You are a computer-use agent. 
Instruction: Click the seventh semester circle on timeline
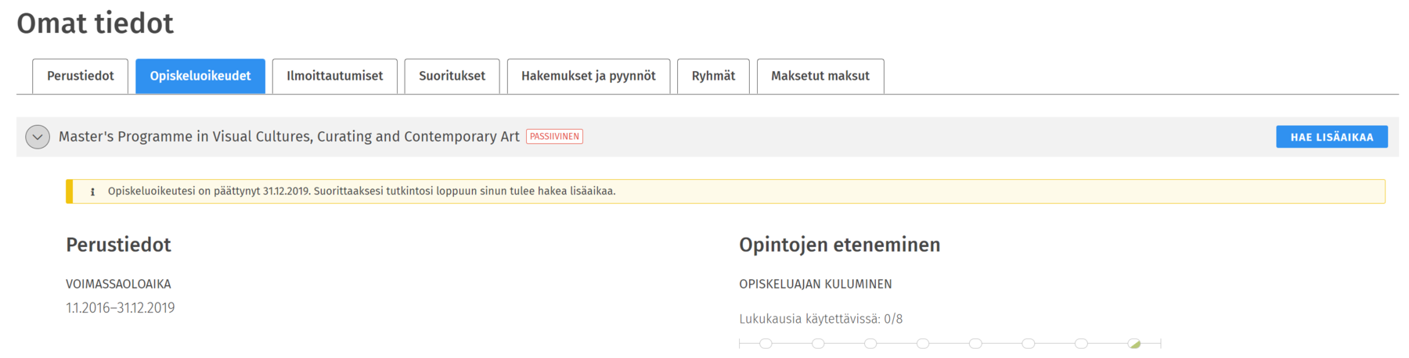[x=1081, y=343]
